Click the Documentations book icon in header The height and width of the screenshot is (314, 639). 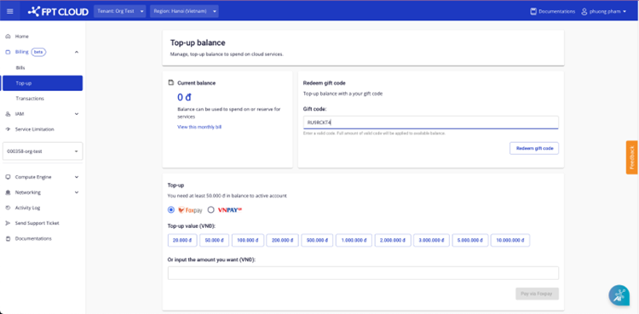533,11
